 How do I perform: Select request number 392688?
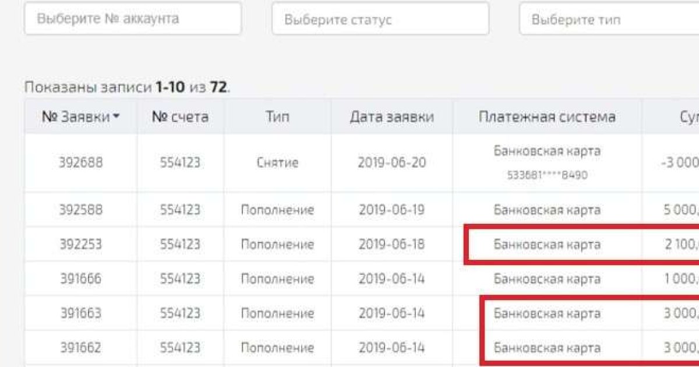point(80,163)
